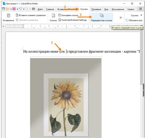Insert endnote via Концевая сноска
145x138 pixels.
tap(68, 15)
